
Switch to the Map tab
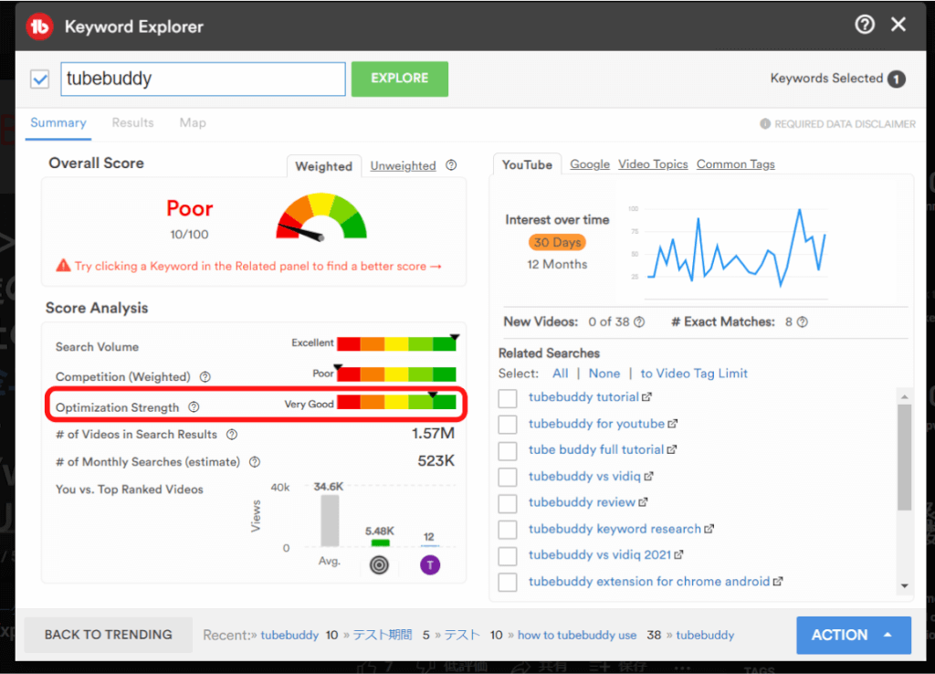tap(193, 123)
